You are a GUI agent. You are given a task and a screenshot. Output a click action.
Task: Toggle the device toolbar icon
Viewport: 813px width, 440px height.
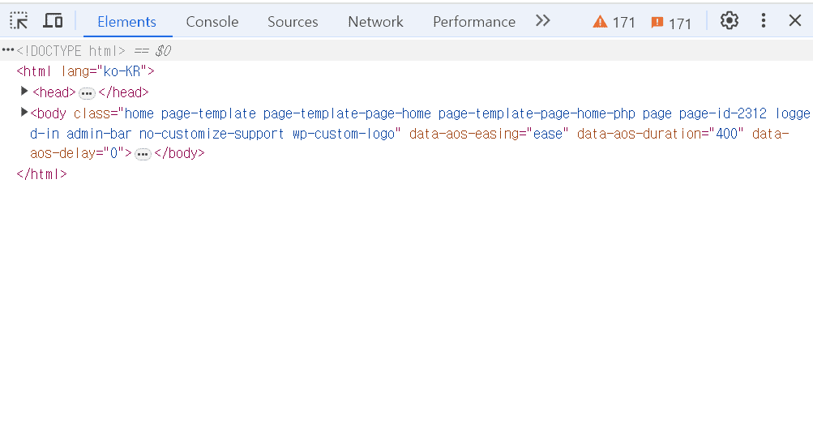tap(53, 21)
